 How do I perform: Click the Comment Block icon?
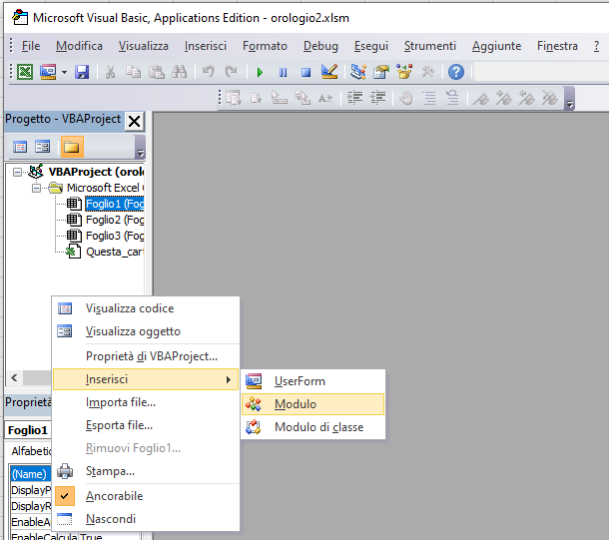(429, 98)
